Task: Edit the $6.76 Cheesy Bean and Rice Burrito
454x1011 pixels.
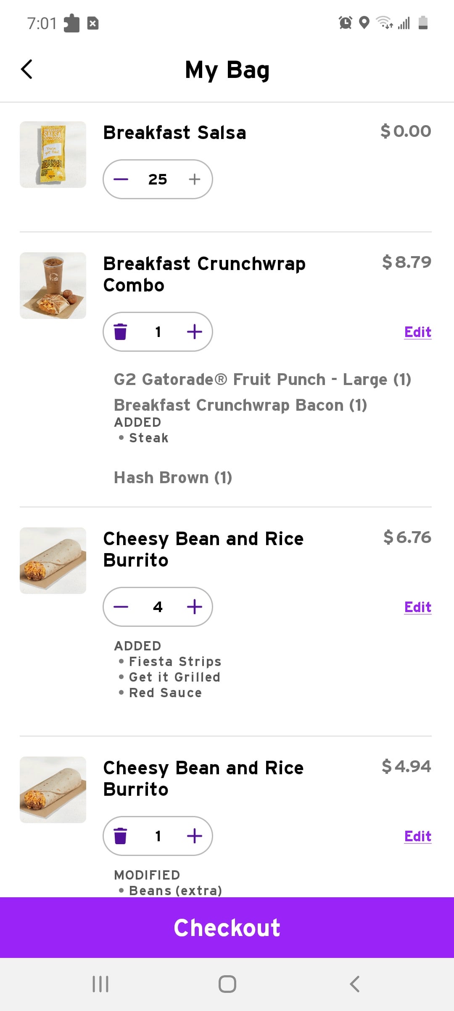Action: coord(417,607)
